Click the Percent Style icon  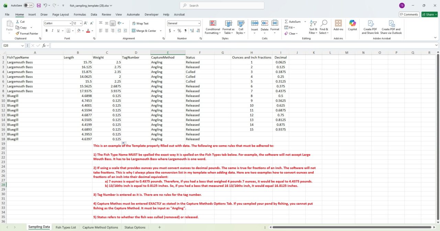179,31
